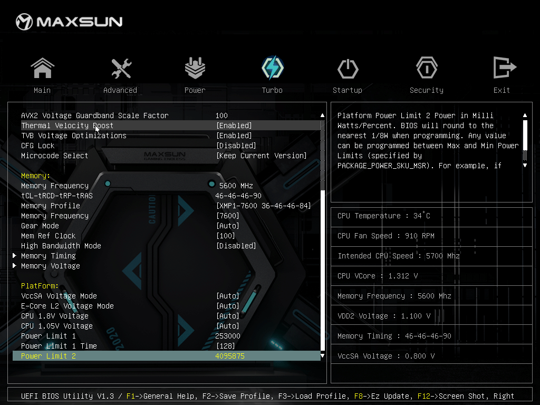Toggle TVB Voltage Optimizations Enabled value
The image size is (540, 405).
point(234,136)
